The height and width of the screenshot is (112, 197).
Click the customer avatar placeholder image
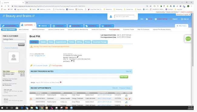(14, 57)
